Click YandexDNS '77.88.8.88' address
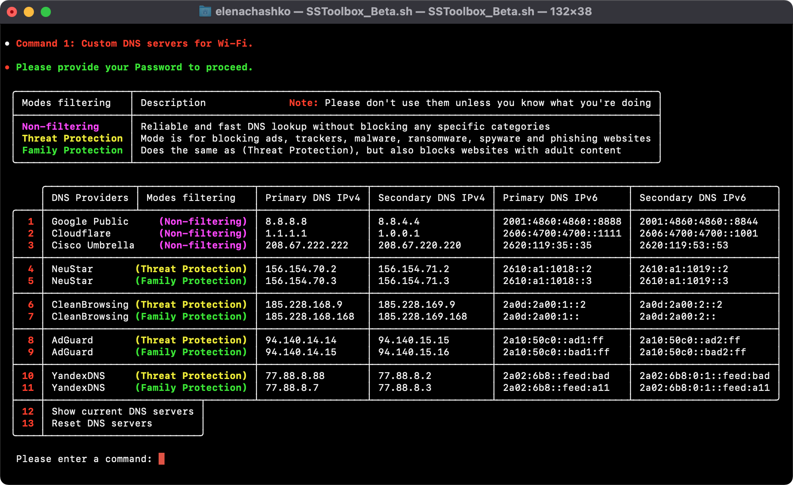This screenshot has width=793, height=485. click(295, 376)
